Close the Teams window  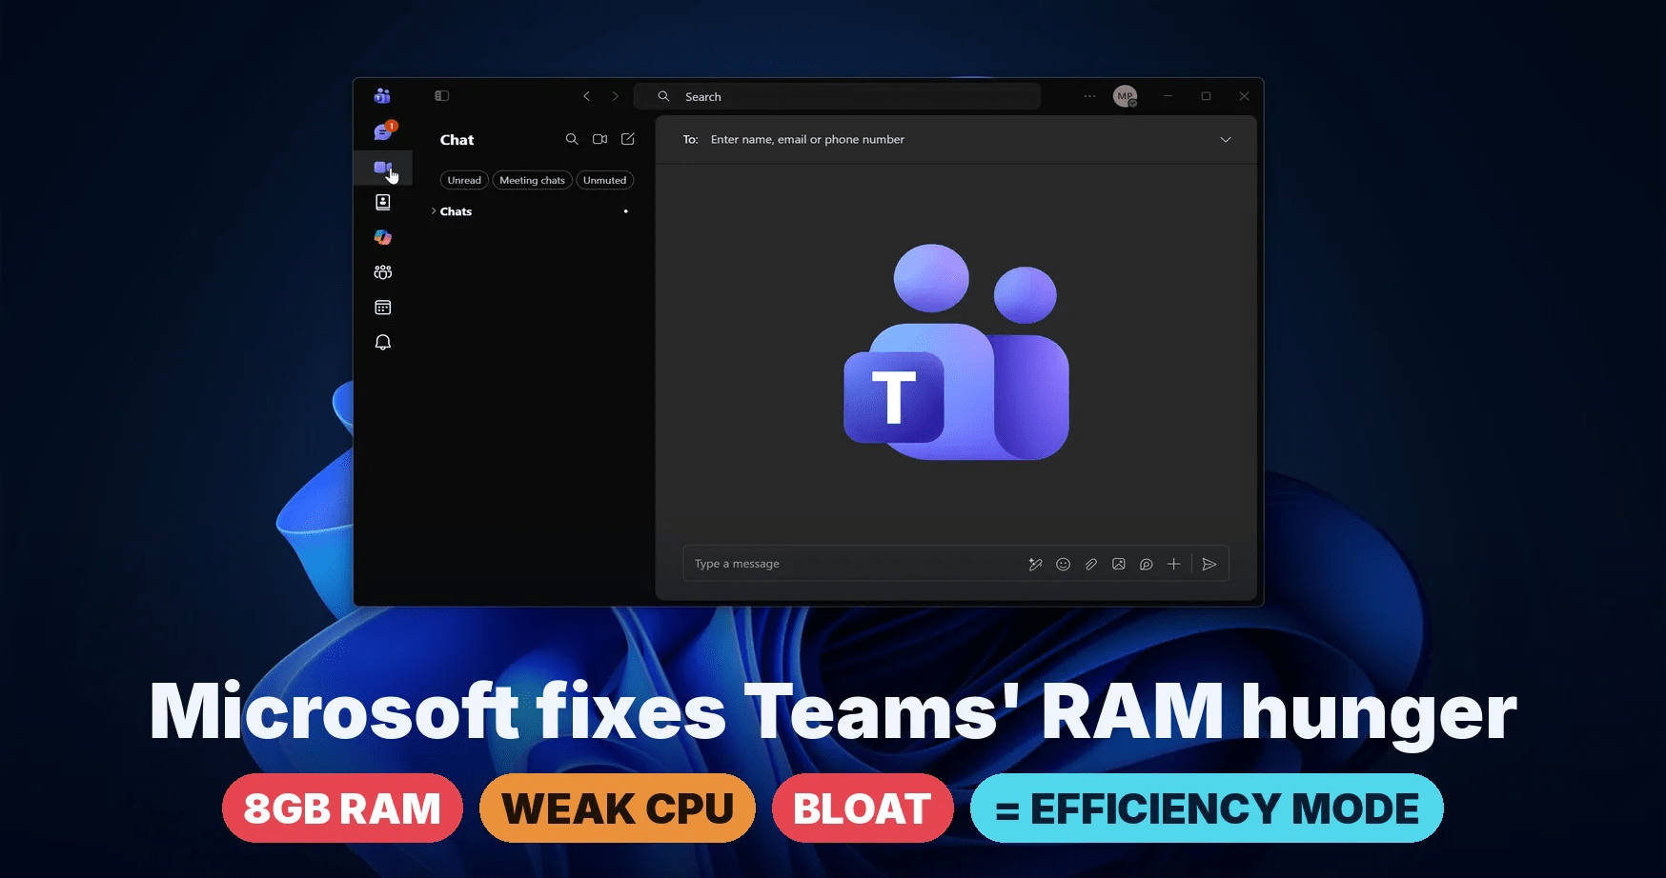pyautogui.click(x=1244, y=96)
